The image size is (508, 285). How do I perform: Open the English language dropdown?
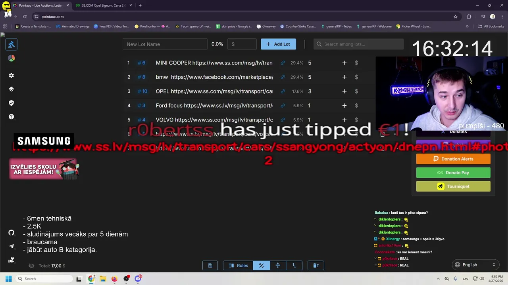[476, 265]
